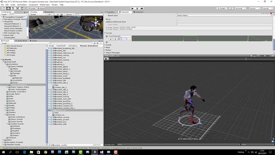Go to next curve keyframe button

(x=115, y=39)
